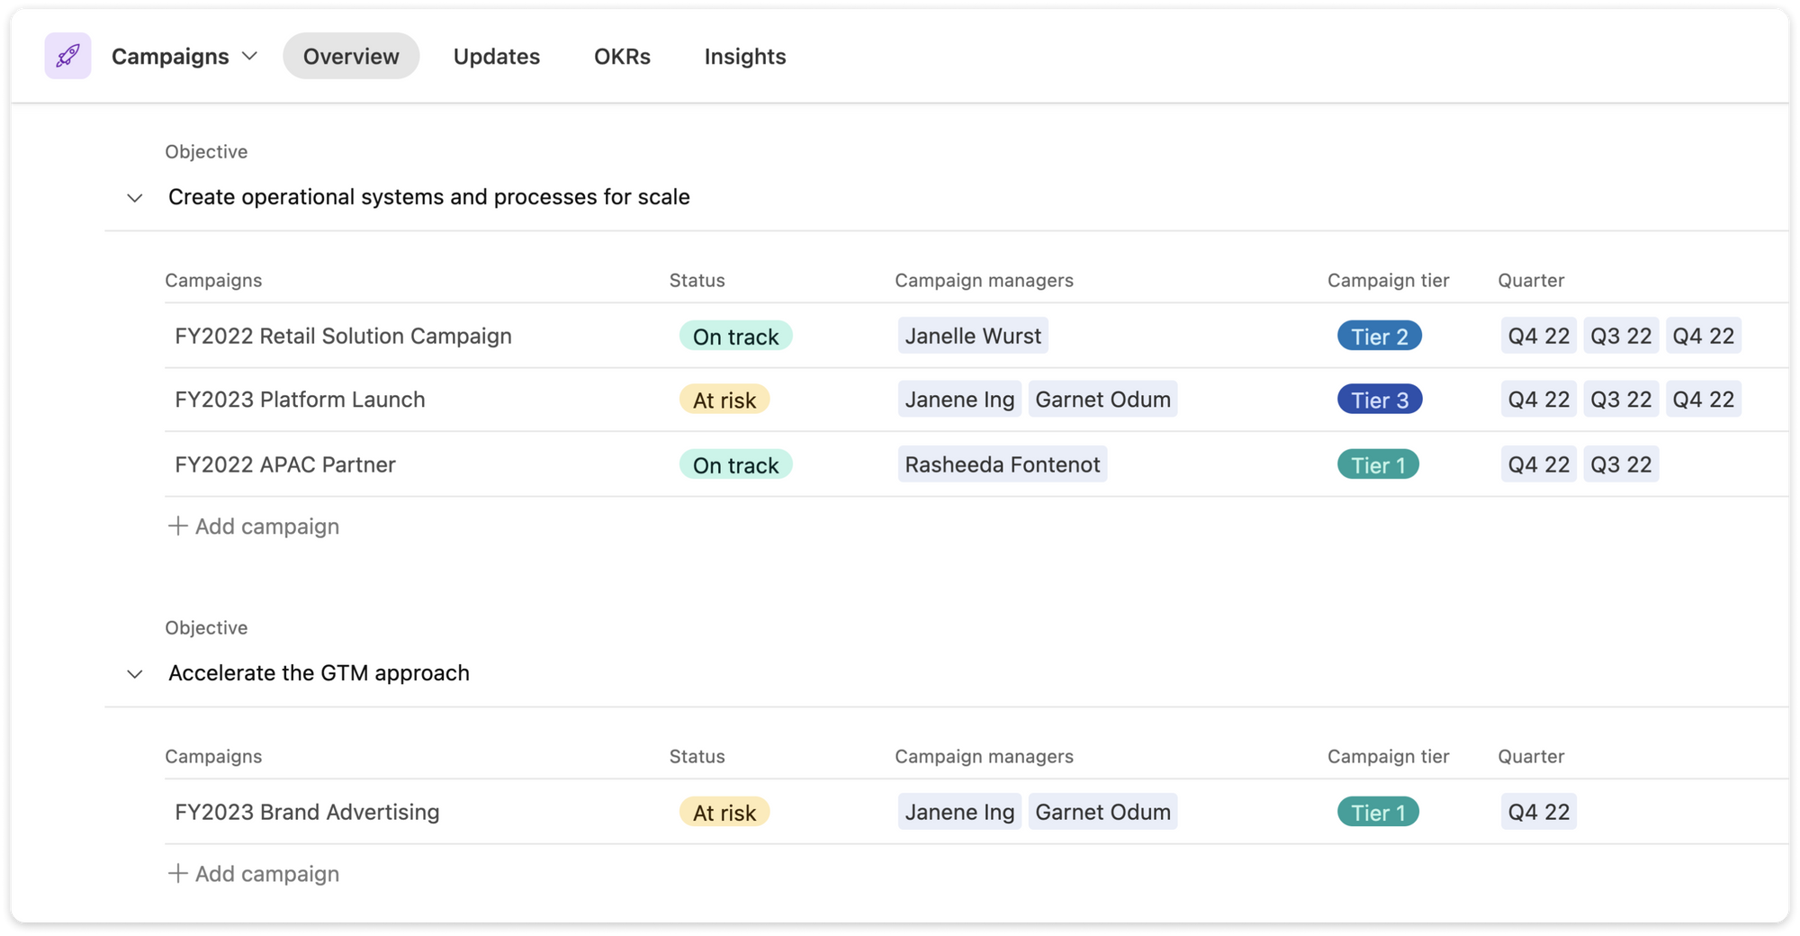
Task: Click the At risk status on Platform Launch
Action: click(x=724, y=400)
